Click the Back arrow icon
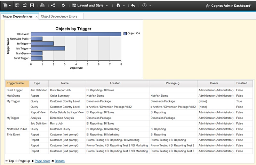The width and height of the screenshot is (256, 165). coord(133,5)
